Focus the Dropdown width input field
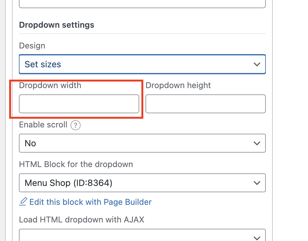308x241 pixels. pos(79,104)
